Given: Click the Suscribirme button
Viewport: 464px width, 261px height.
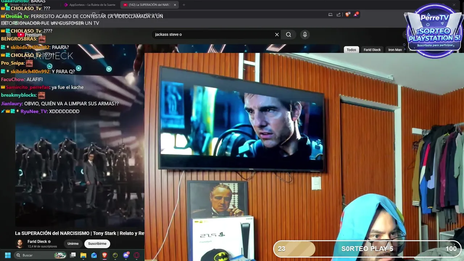Looking at the screenshot, I should coord(97,244).
